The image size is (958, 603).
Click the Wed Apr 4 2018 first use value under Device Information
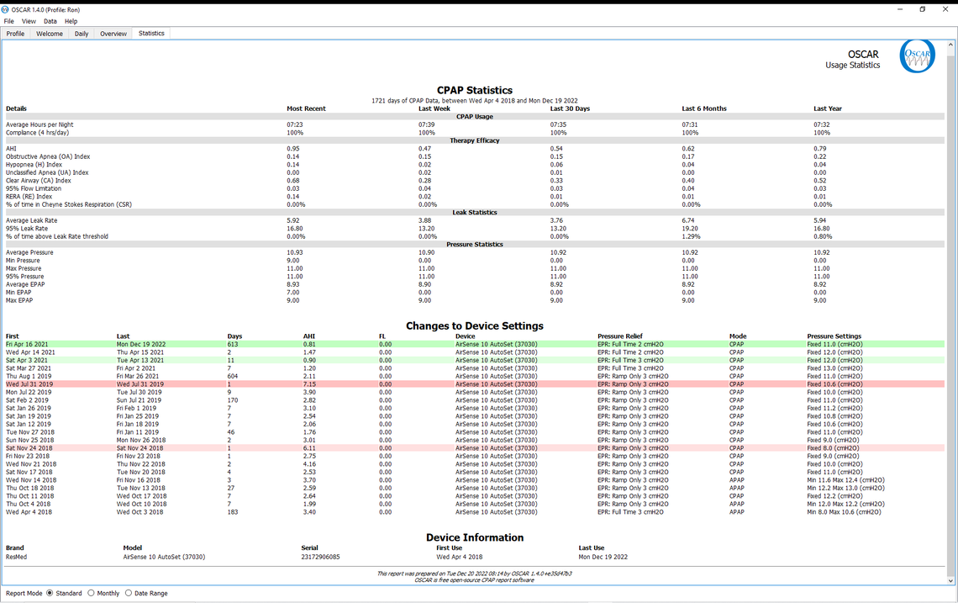tap(460, 557)
